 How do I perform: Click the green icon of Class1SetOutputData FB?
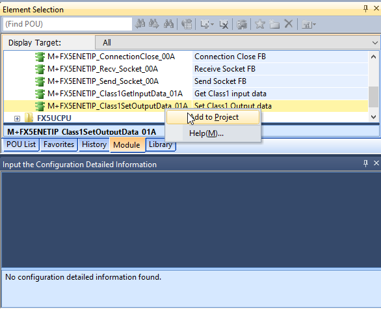pos(40,106)
